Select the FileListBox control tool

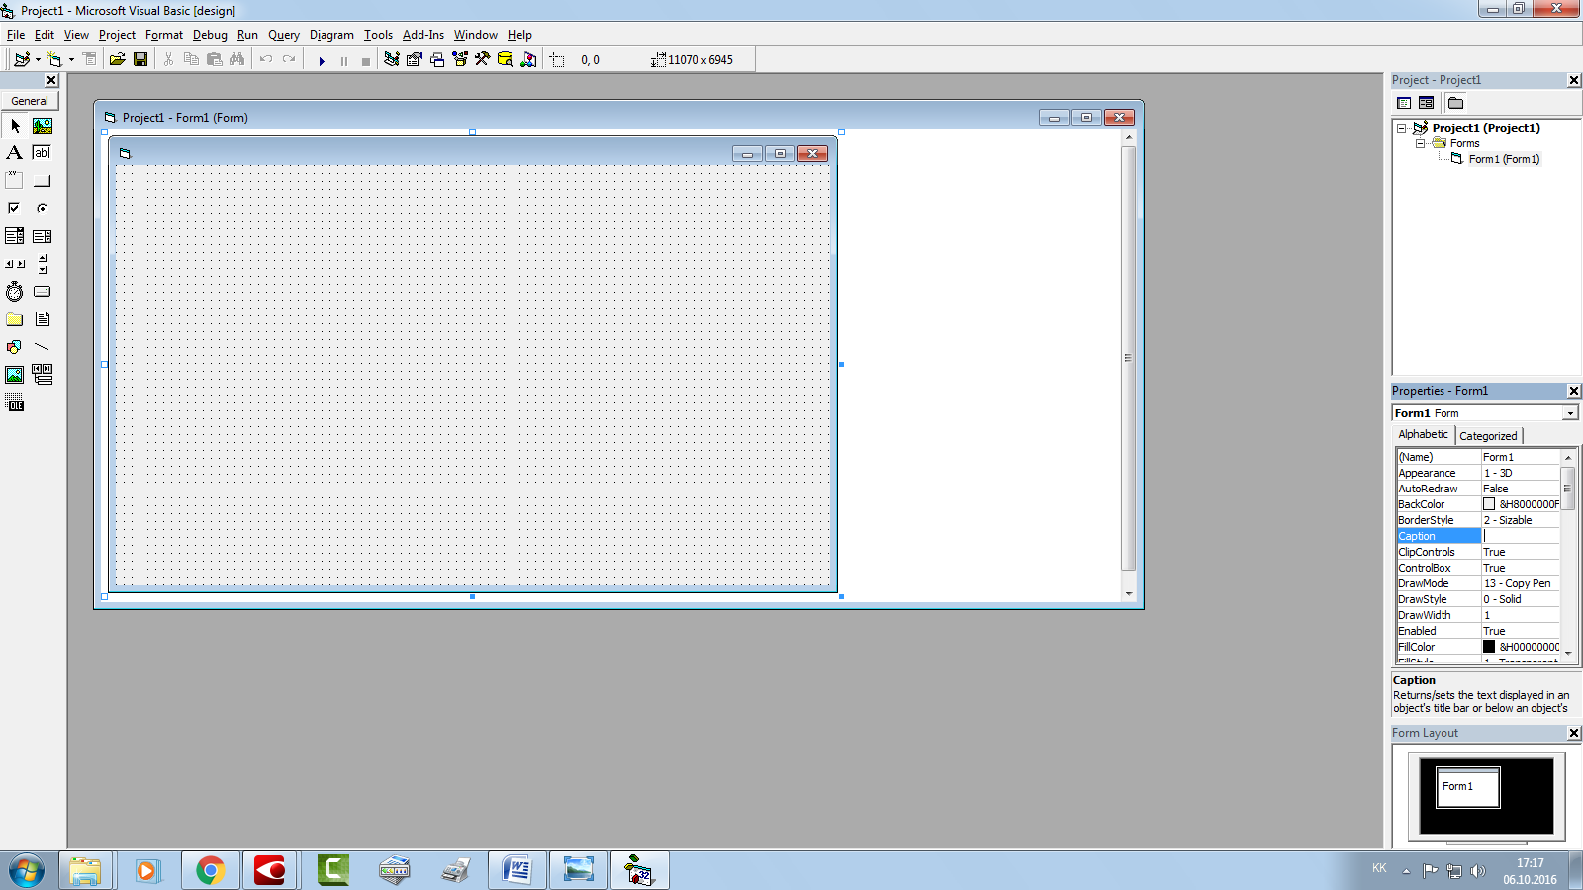pos(43,319)
